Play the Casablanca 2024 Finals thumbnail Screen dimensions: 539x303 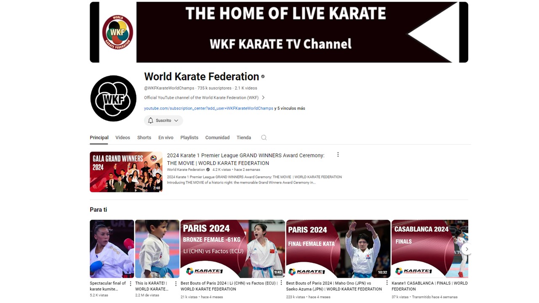(430, 249)
